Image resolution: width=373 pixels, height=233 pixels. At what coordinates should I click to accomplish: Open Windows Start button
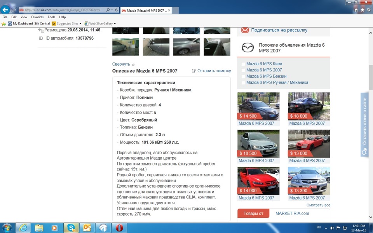click(7, 228)
